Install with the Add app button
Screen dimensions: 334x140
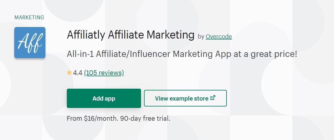pos(104,98)
